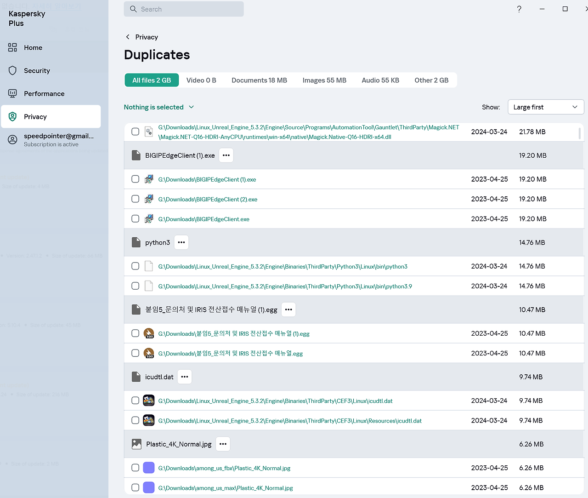Check the python3.9 file checkbox
This screenshot has width=588, height=498.
click(x=136, y=286)
